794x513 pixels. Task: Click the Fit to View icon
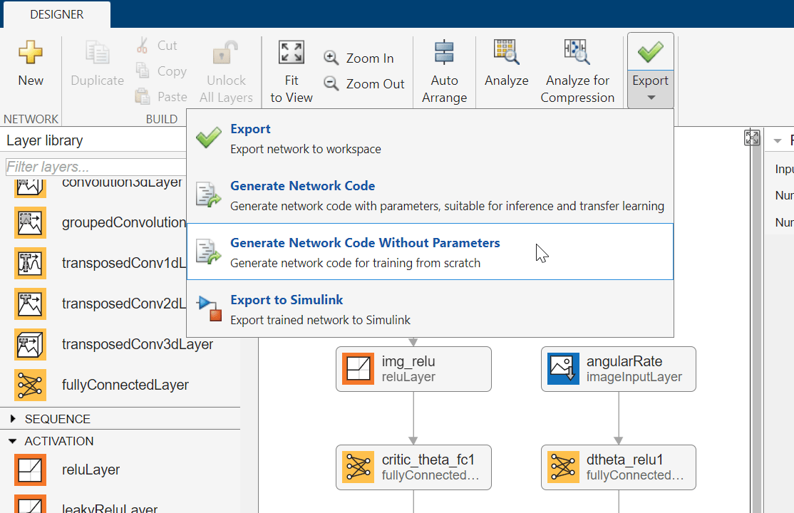pyautogui.click(x=291, y=53)
